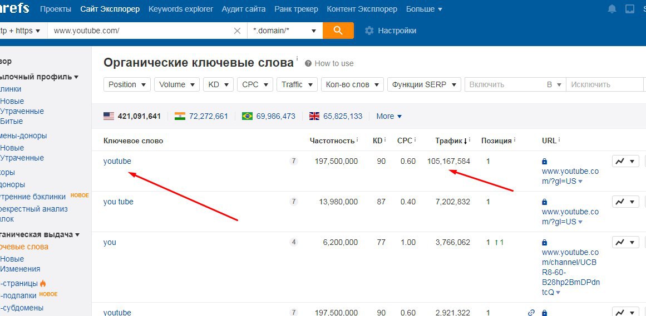The width and height of the screenshot is (646, 316).
Task: Open the KD filter dropdown
Action: click(218, 84)
